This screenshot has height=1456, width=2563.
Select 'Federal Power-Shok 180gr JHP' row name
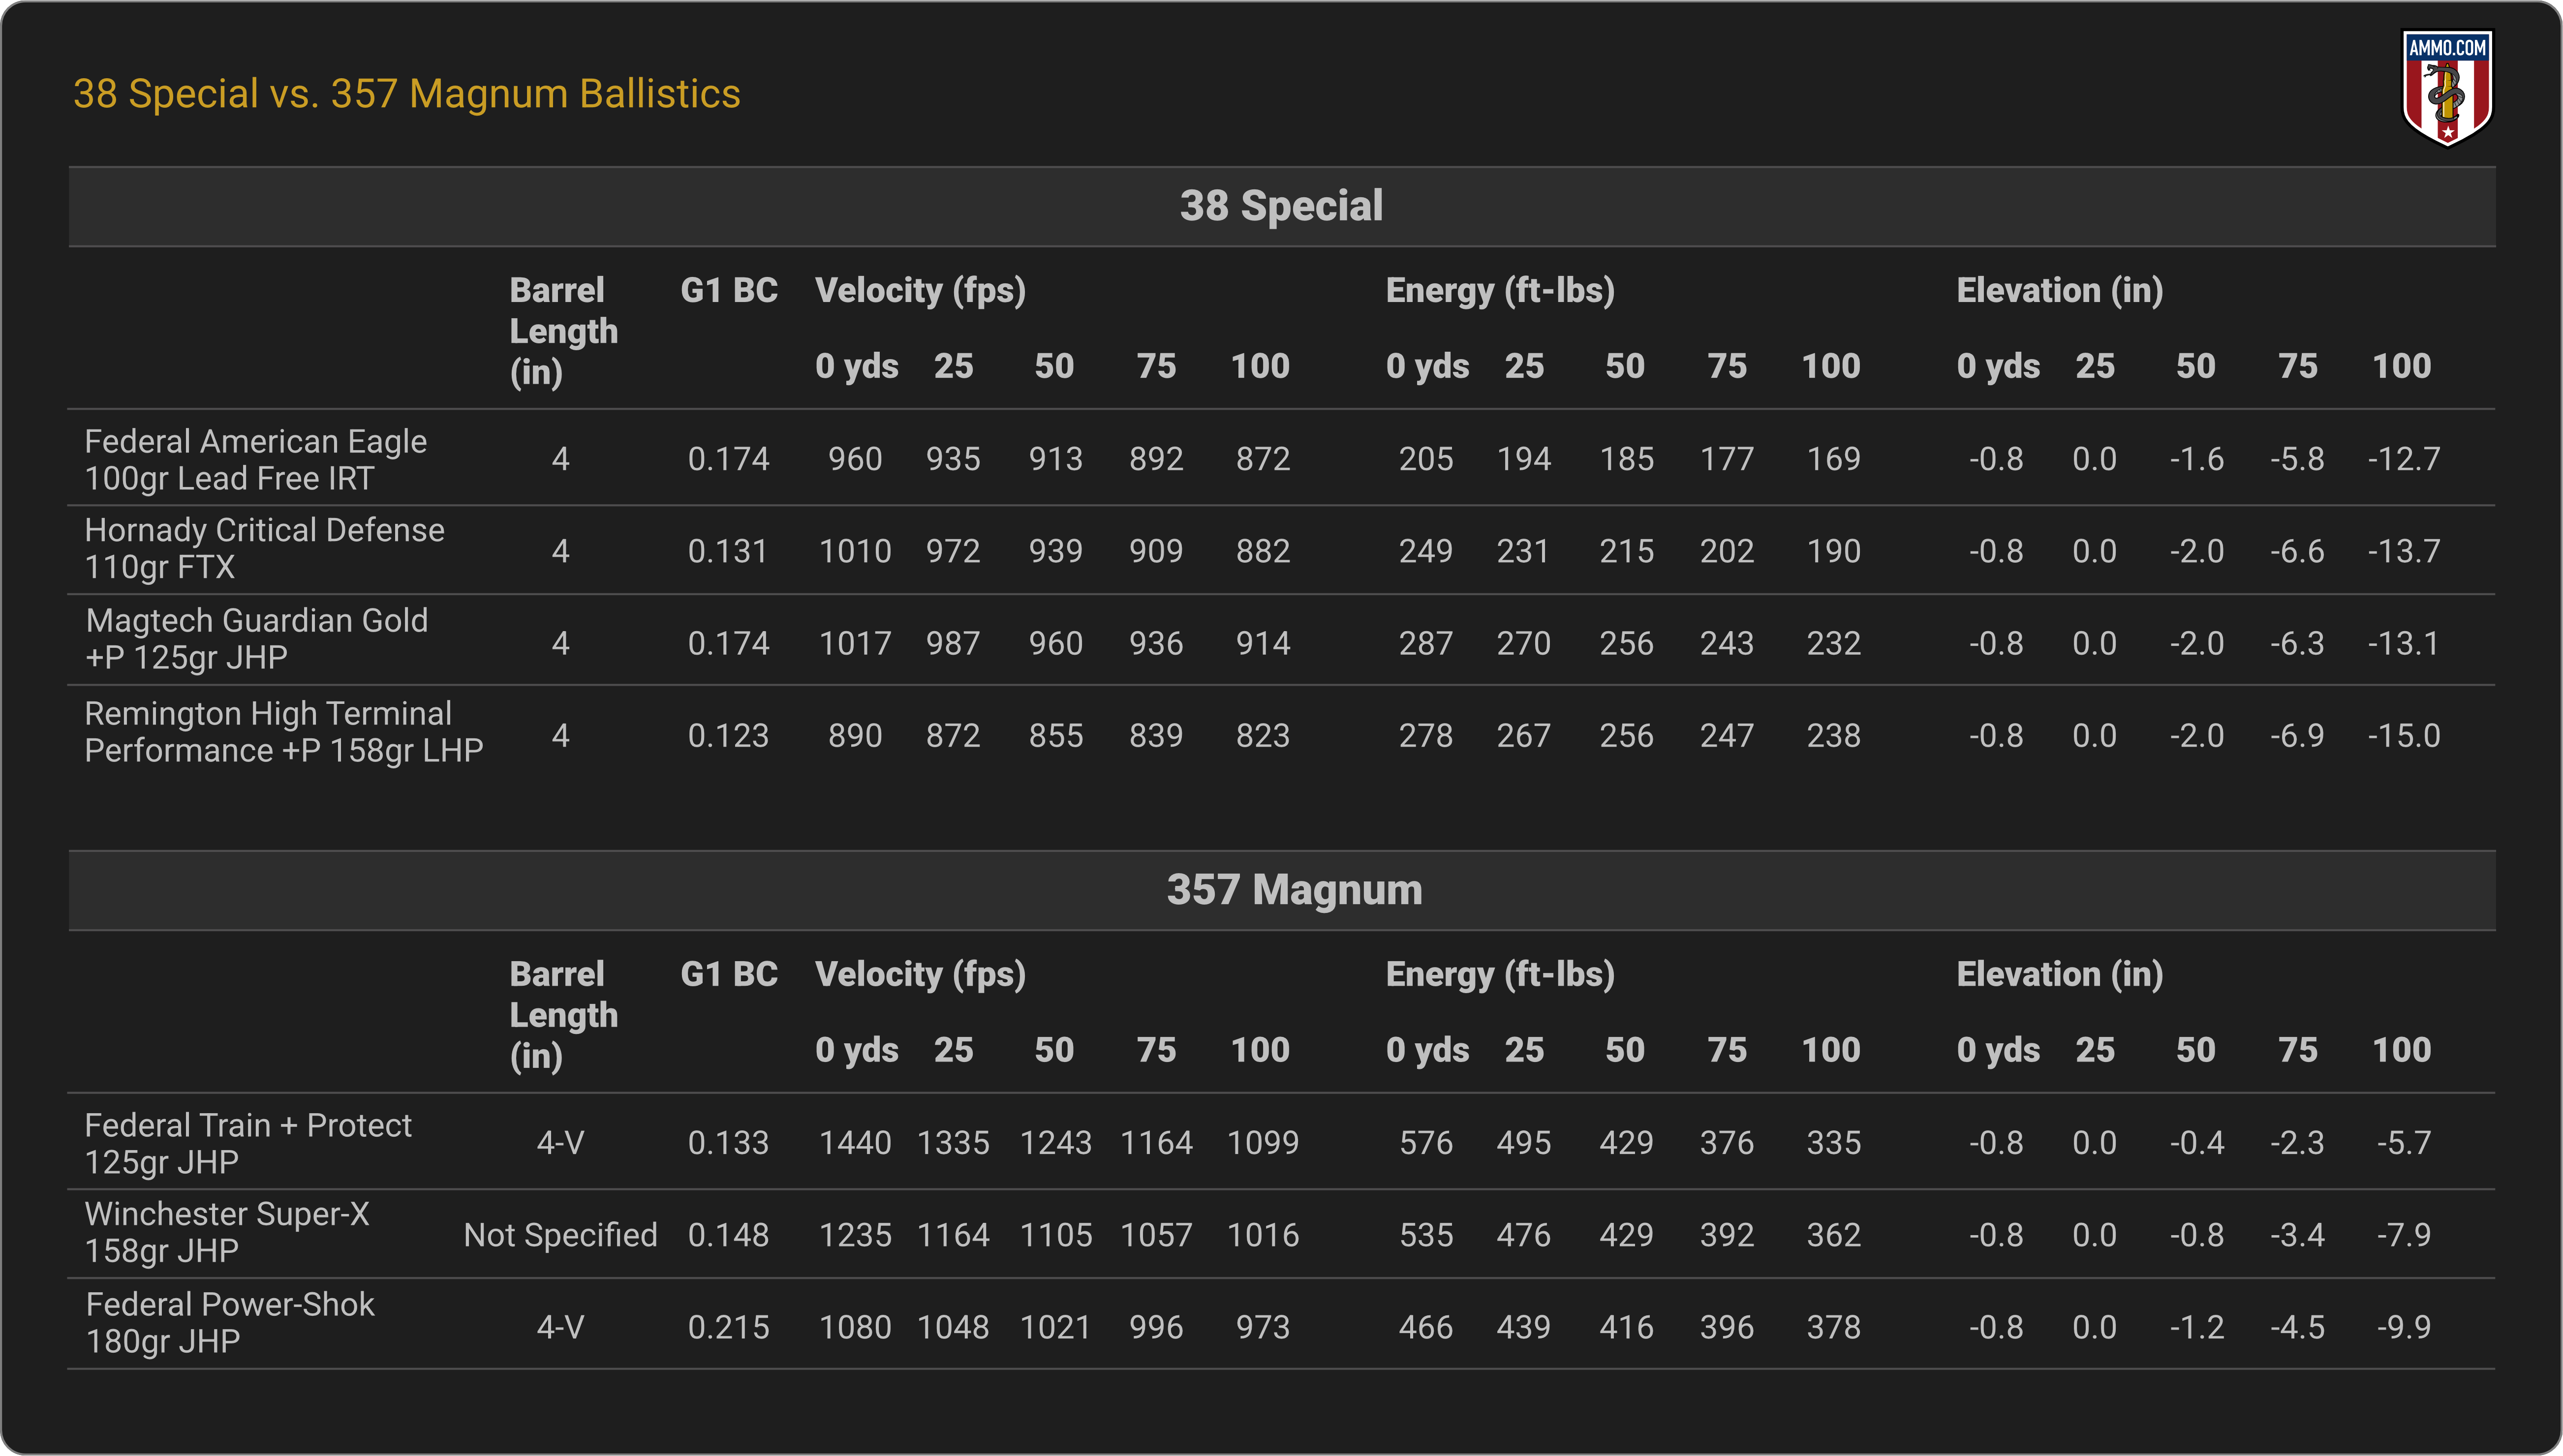point(230,1323)
